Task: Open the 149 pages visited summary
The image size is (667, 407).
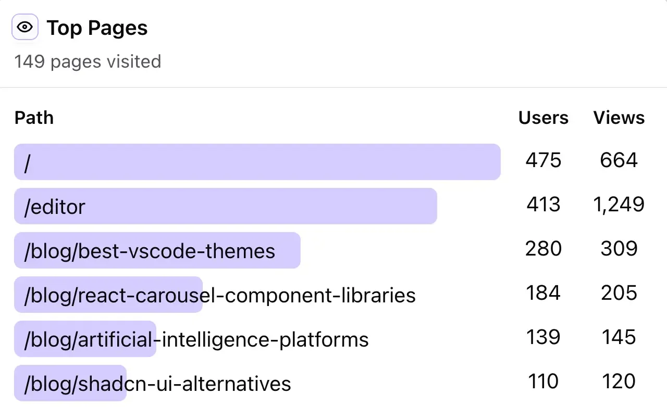Action: [x=87, y=61]
